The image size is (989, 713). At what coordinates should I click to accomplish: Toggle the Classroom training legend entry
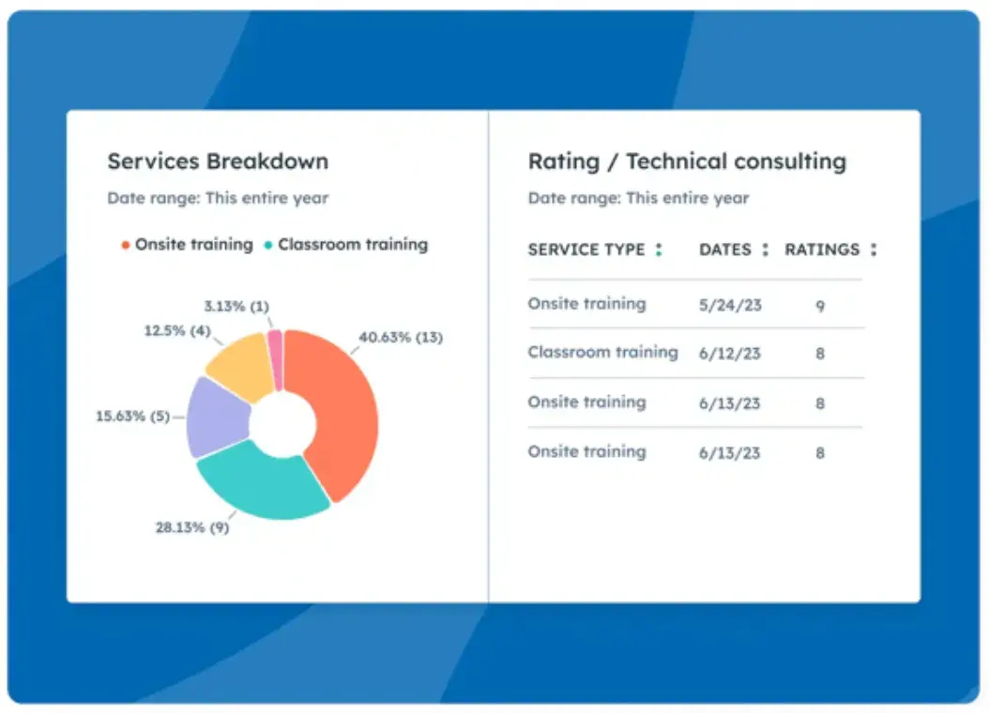tap(345, 245)
